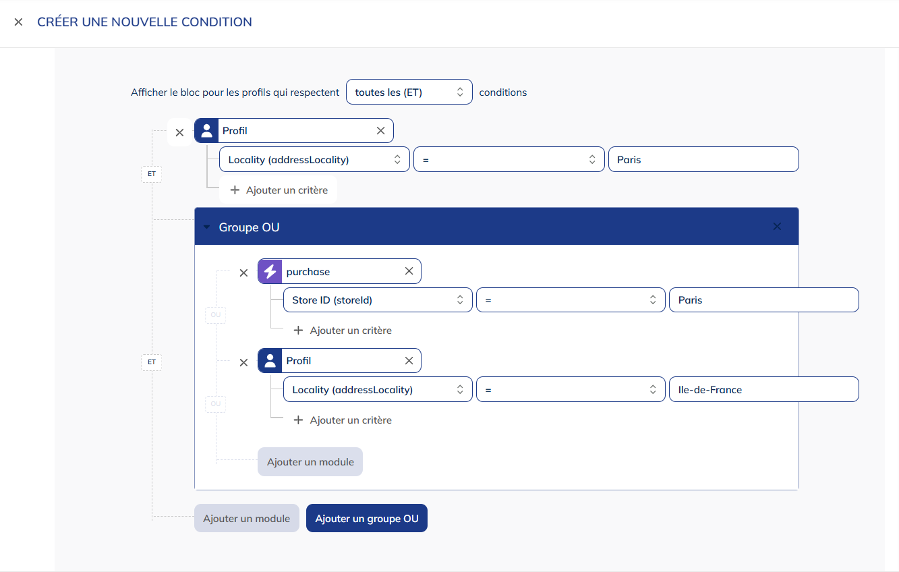Remove the top Profil module
Image resolution: width=899 pixels, height=572 pixels.
click(179, 133)
